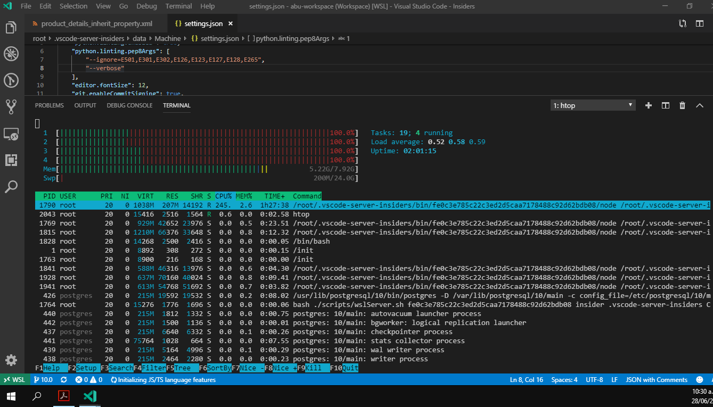
Task: Click 'Spaces: 4' in the status bar
Action: [x=564, y=379]
